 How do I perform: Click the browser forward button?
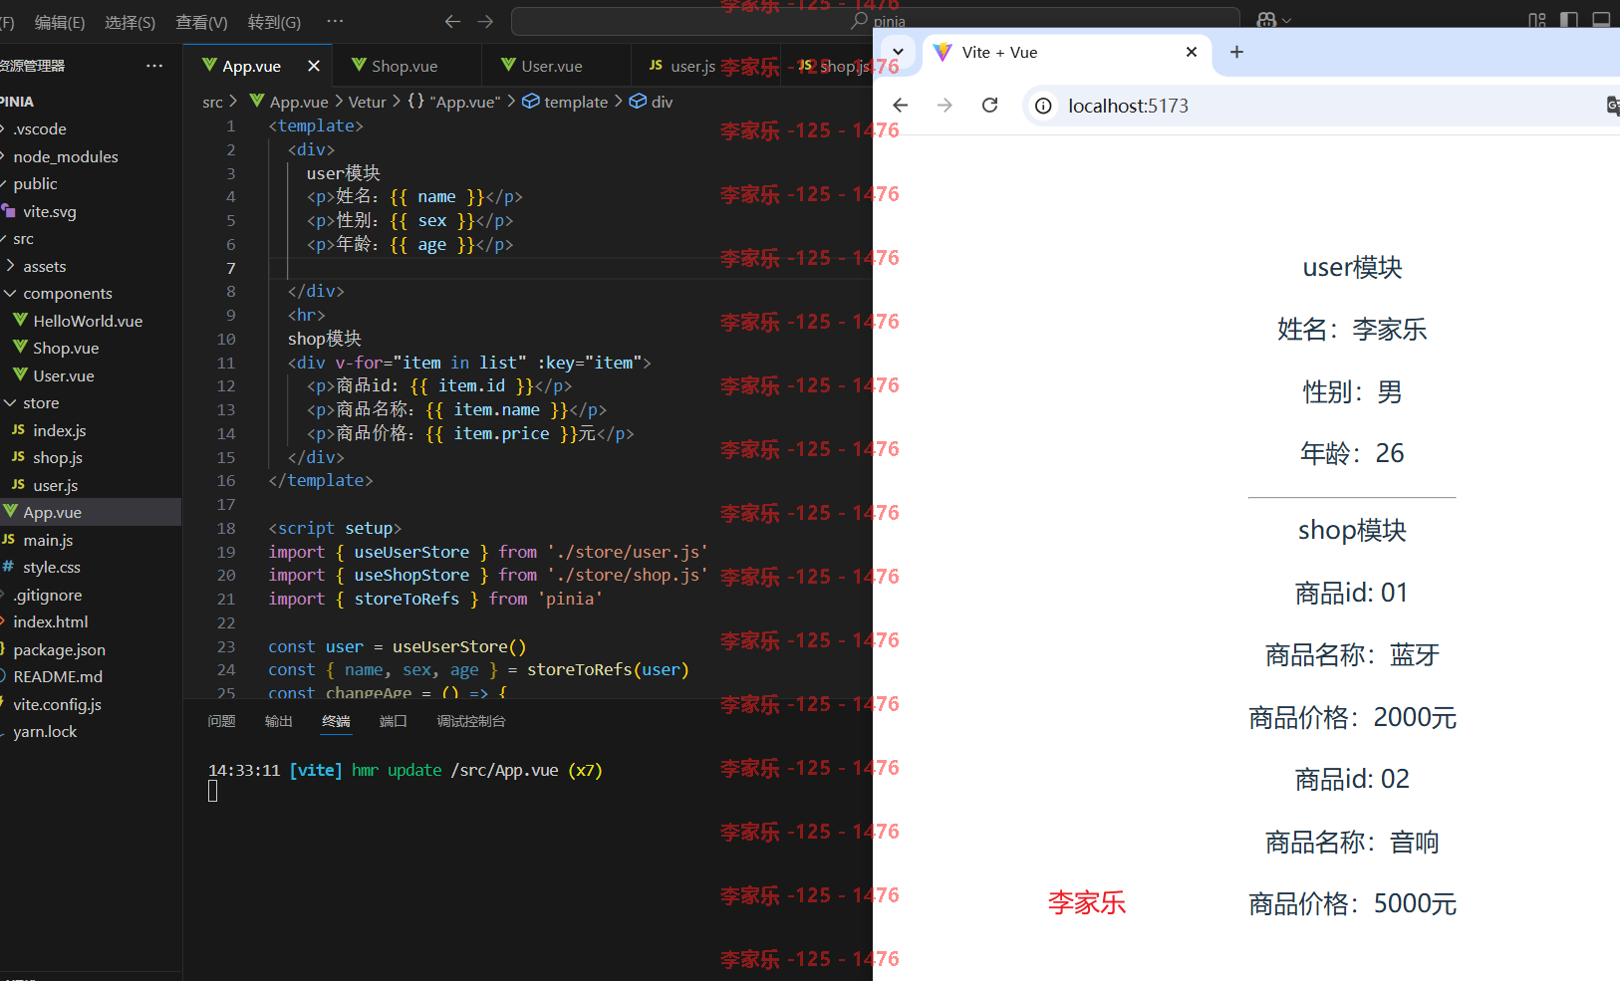pyautogui.click(x=945, y=106)
